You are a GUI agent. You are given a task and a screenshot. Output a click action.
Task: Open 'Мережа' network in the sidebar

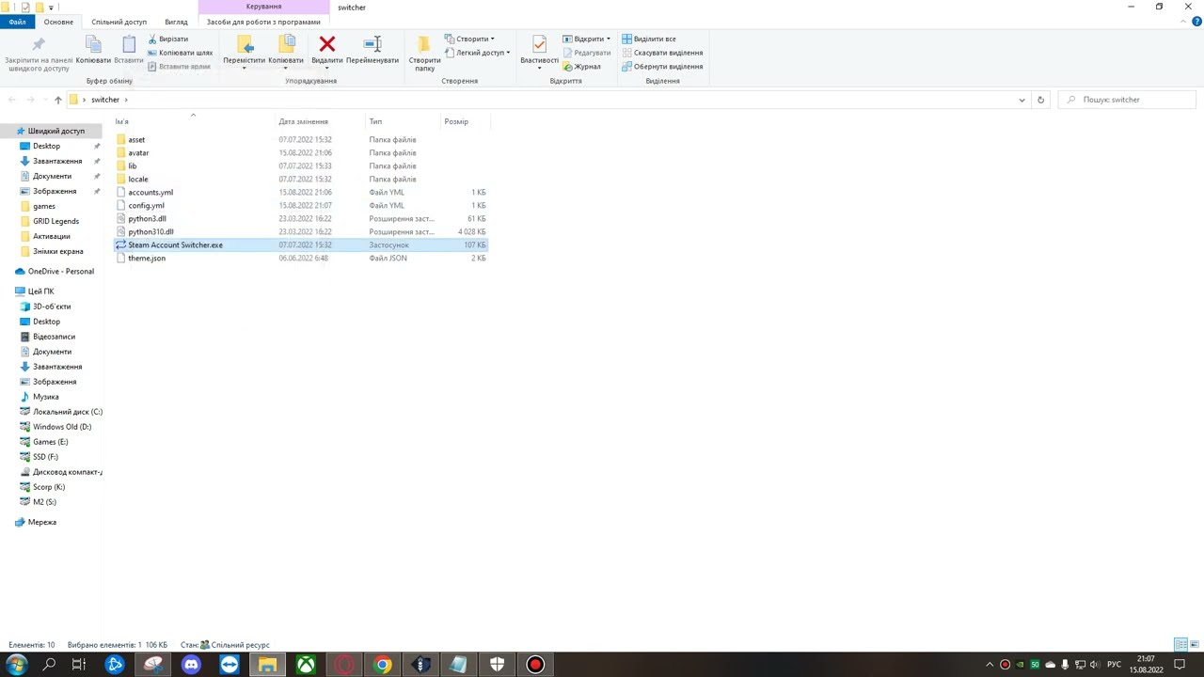tap(41, 522)
